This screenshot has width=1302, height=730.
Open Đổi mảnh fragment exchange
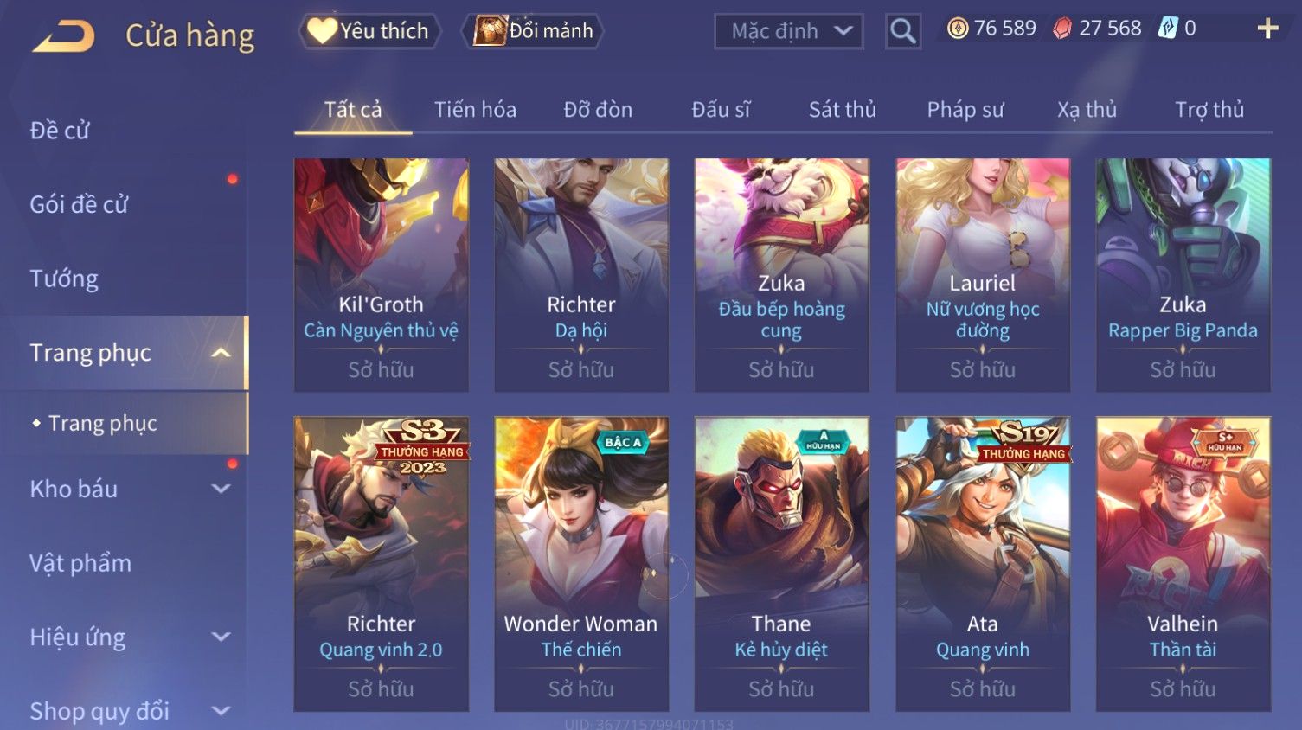[533, 31]
